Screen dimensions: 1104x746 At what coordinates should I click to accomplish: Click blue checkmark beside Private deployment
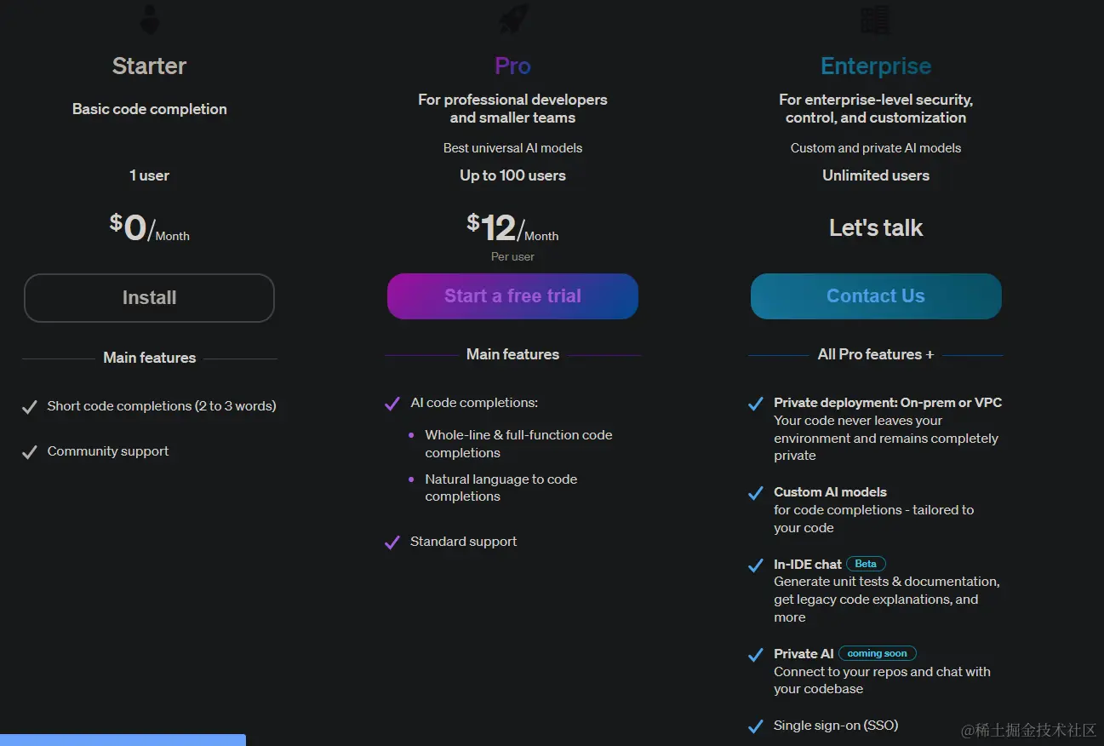point(755,404)
